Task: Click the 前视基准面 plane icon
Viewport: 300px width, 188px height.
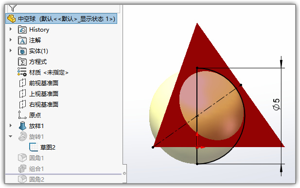Action: click(22, 83)
